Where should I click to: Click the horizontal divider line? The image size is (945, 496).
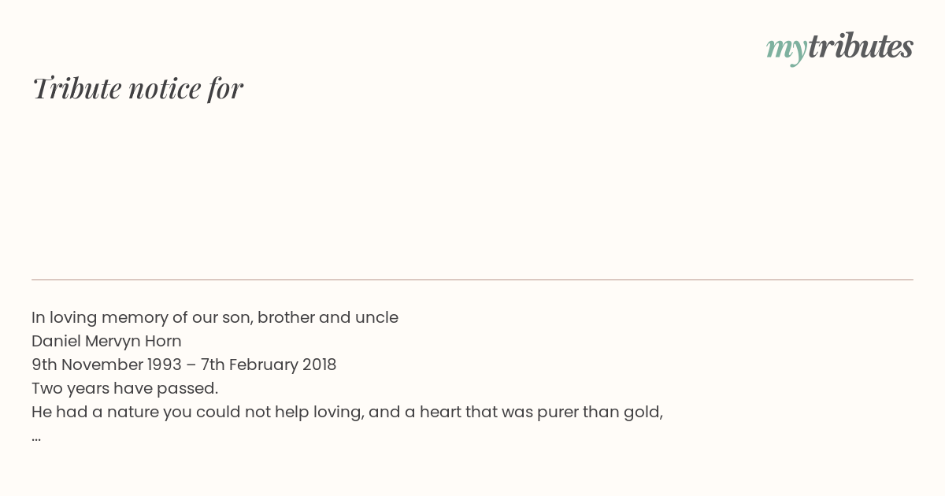[472, 279]
